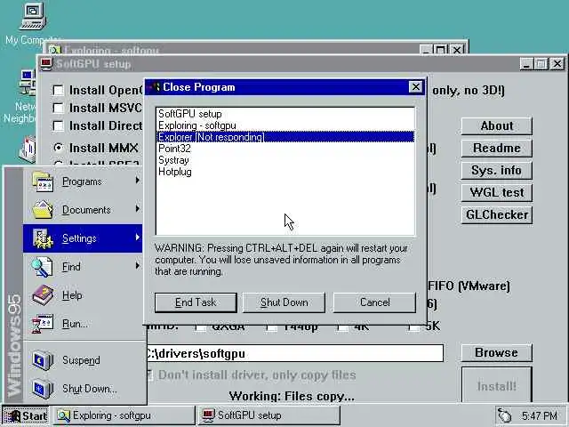Close the Close Program dialog with X
Image resolution: width=569 pixels, height=427 pixels.
(x=415, y=87)
